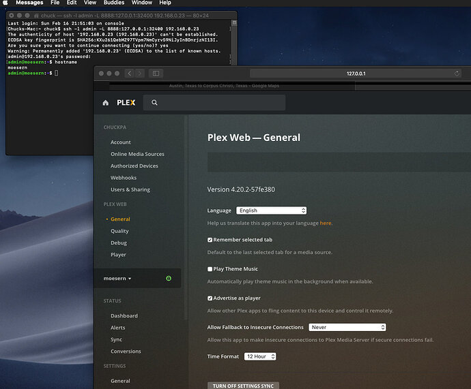Screen dimensions: 471x389
Task: Click the Safari back arrow
Action: coord(130,74)
